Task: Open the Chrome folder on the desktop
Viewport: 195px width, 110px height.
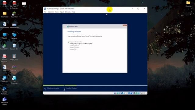Action: [x=188, y=4]
